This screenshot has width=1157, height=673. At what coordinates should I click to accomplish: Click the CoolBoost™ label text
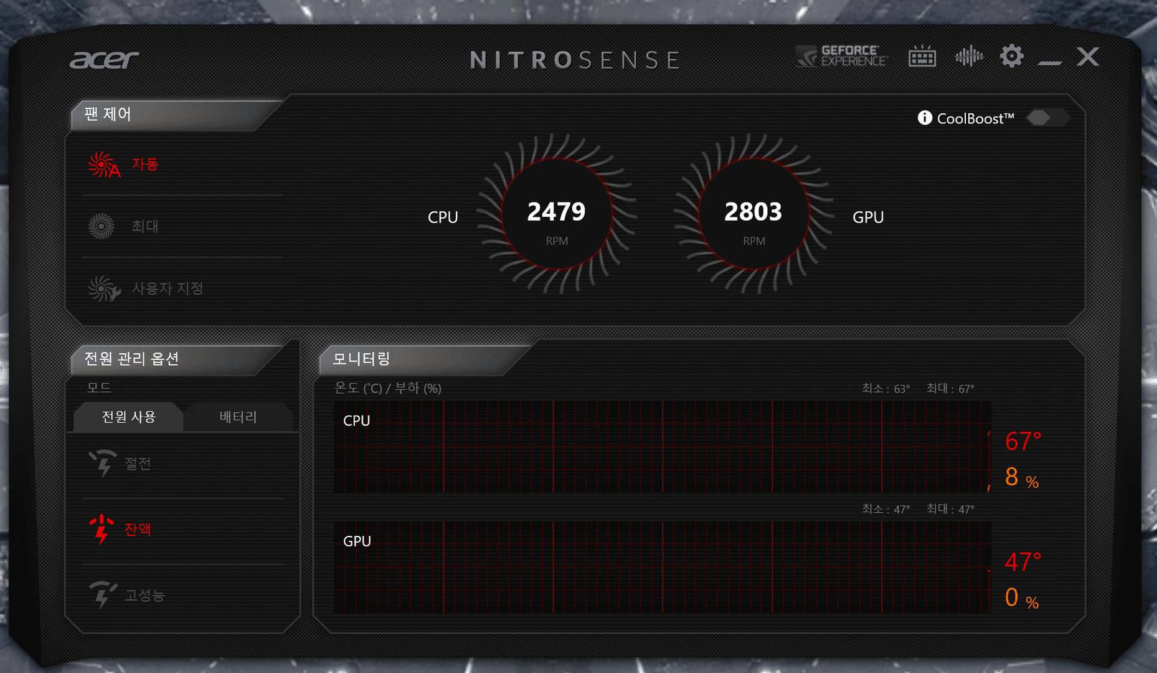click(x=975, y=118)
